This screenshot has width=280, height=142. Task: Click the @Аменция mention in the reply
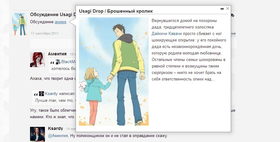point(58,136)
